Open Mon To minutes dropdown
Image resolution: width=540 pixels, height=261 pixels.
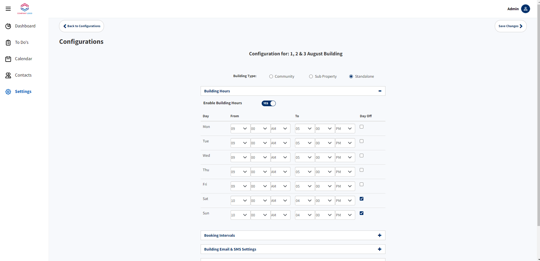tap(325, 129)
